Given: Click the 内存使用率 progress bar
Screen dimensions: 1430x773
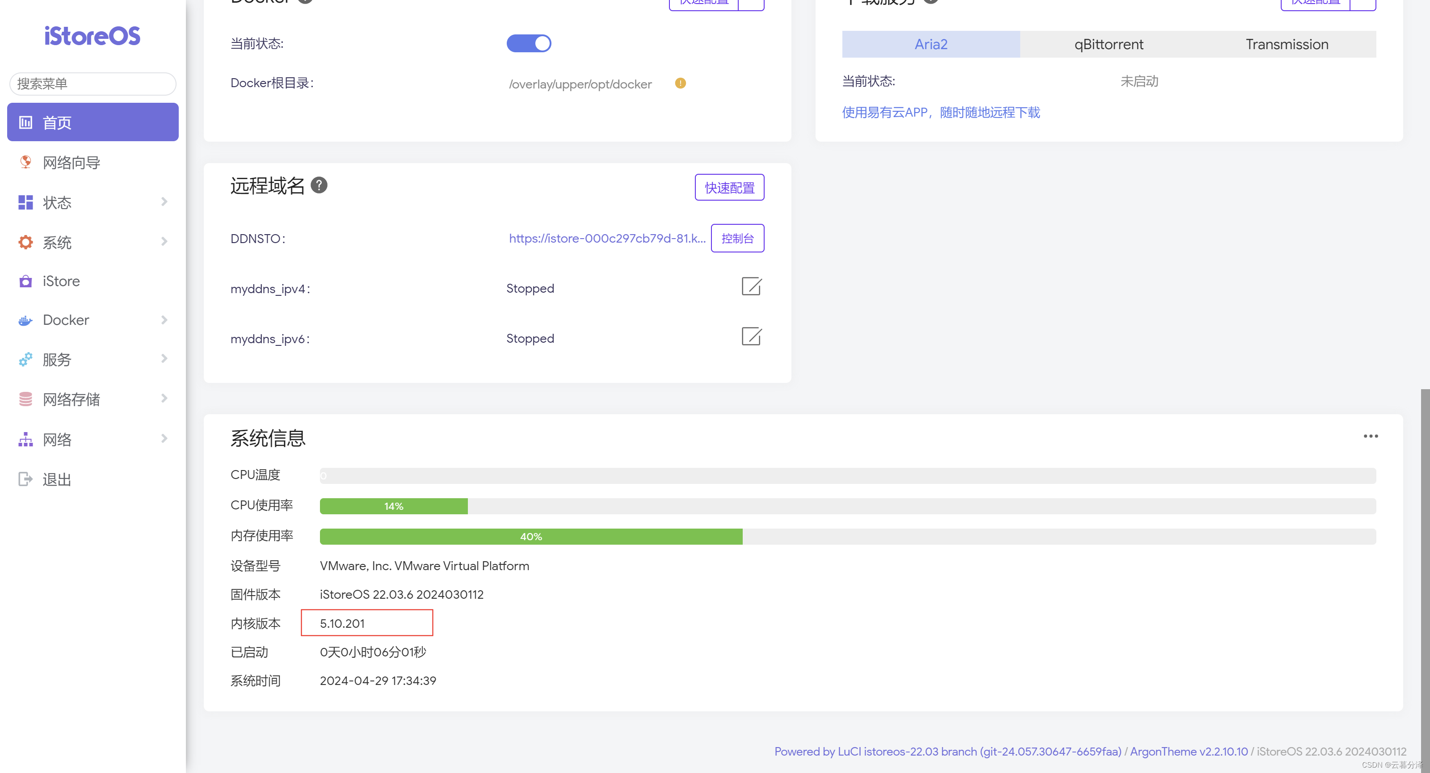Looking at the screenshot, I should (847, 537).
